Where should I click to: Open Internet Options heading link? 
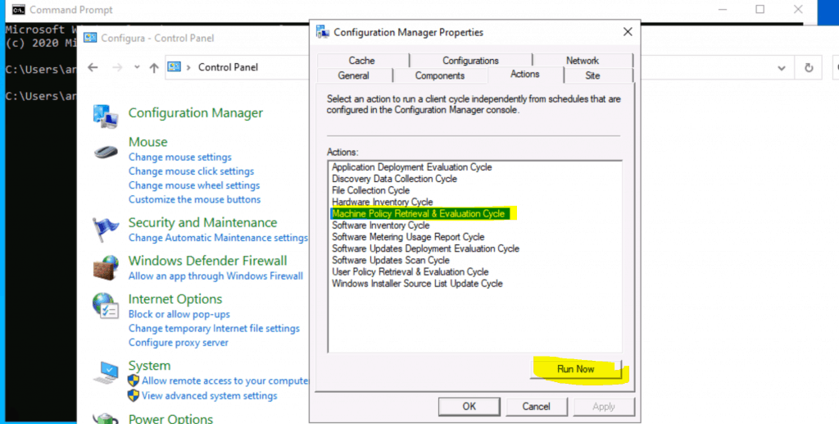(x=175, y=299)
